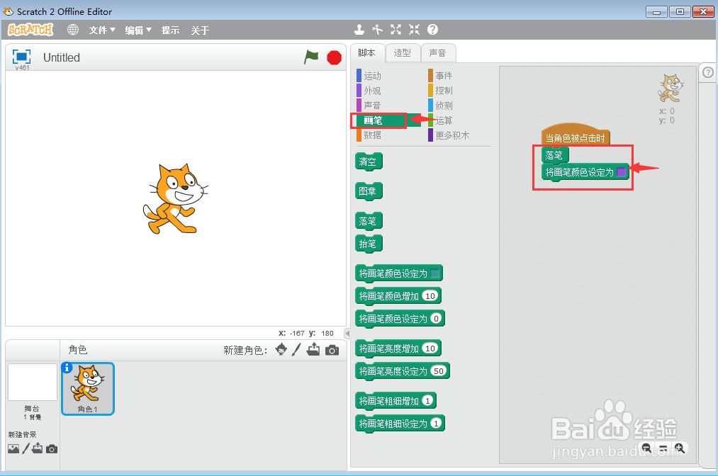Open block help with the question mark icon

pyautogui.click(x=432, y=30)
